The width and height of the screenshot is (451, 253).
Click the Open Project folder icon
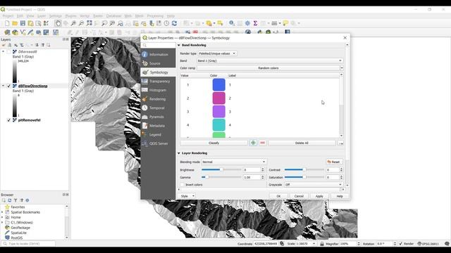15,23
